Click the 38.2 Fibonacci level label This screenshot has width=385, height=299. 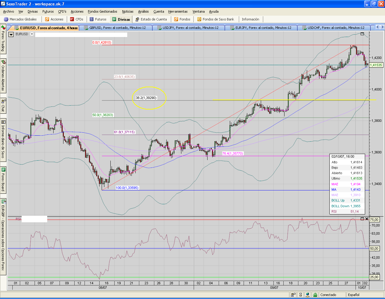[146, 98]
